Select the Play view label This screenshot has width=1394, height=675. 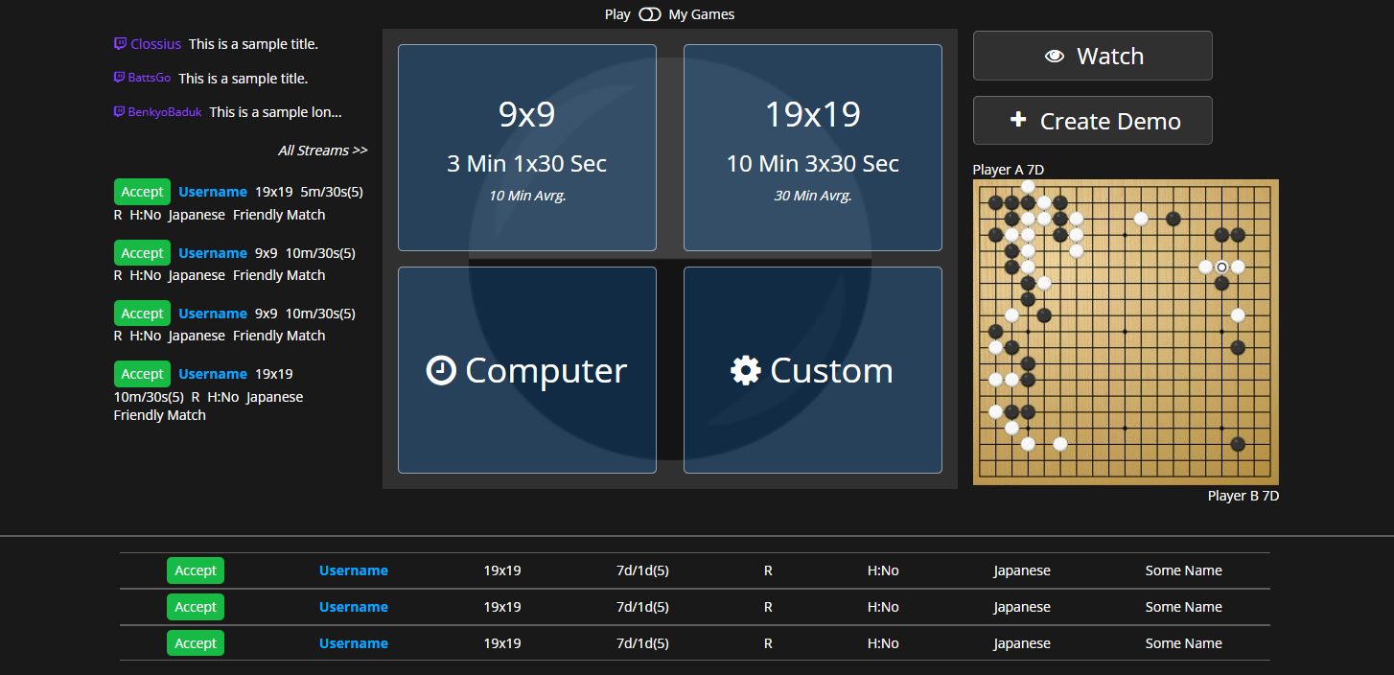click(617, 14)
